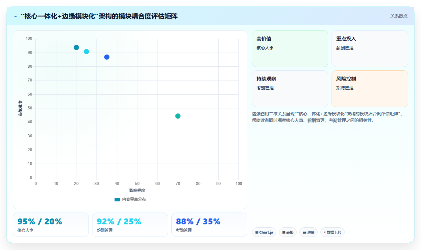The width and height of the screenshot is (421, 250).
Task: Click the cyan 薪酬管理 scatter point
Action: click(87, 52)
